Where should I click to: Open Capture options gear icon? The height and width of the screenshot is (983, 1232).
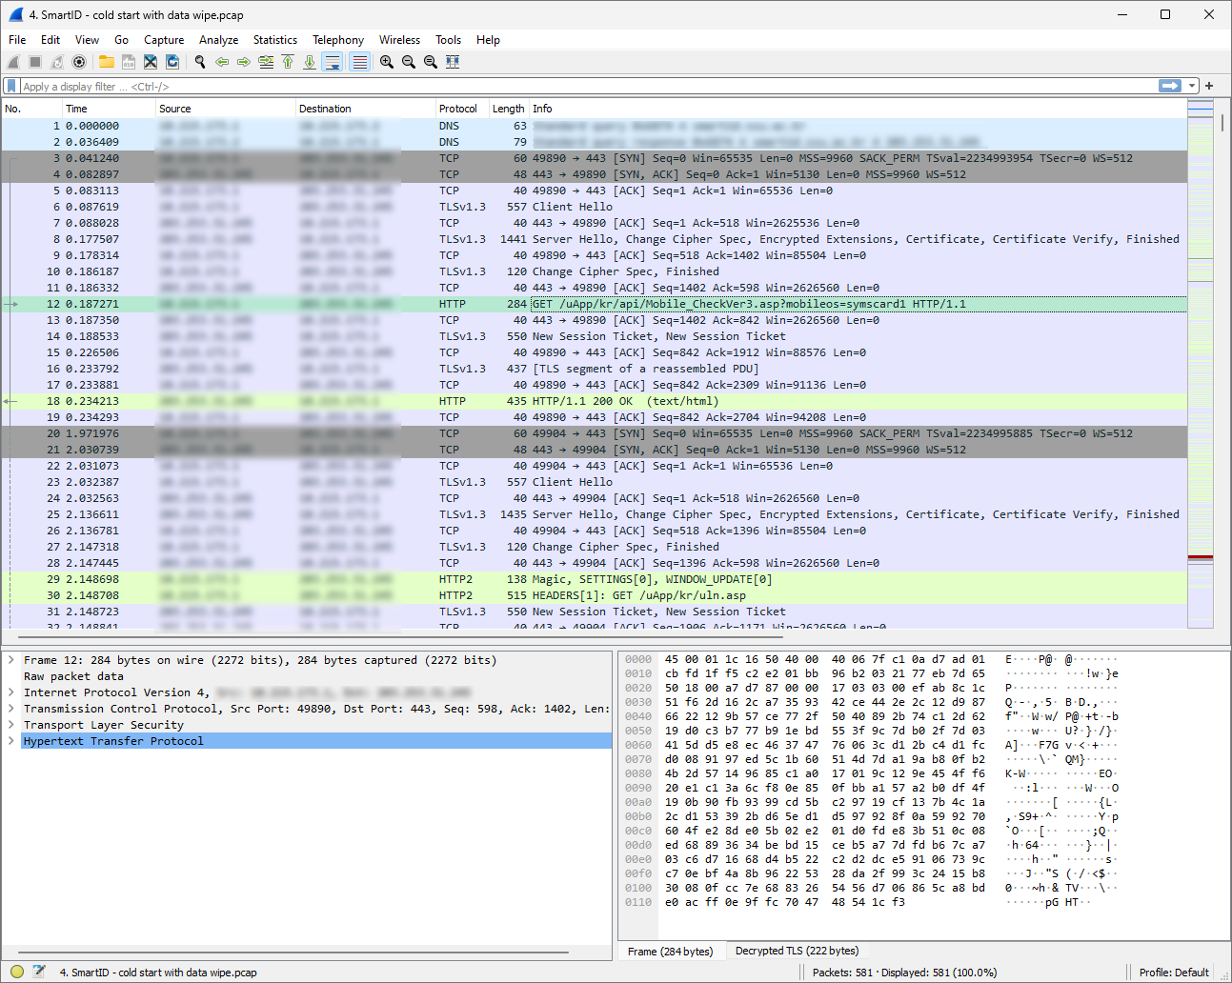click(x=79, y=62)
